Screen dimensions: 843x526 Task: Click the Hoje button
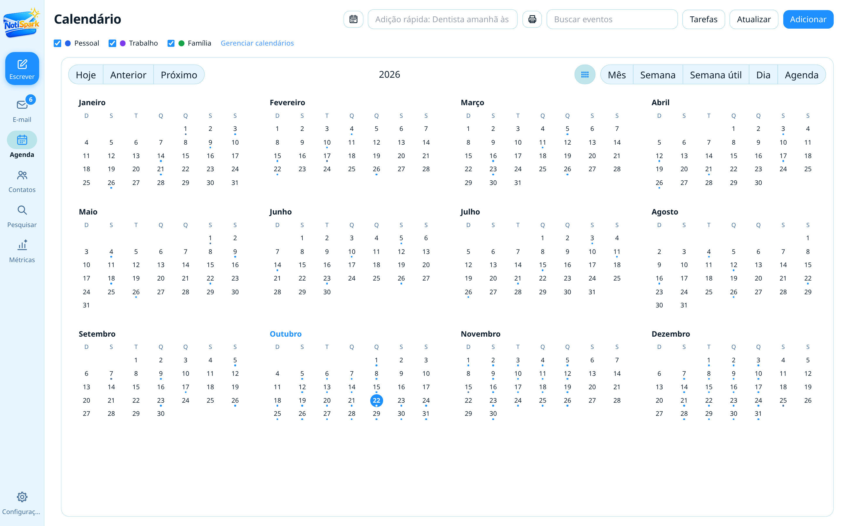point(86,75)
